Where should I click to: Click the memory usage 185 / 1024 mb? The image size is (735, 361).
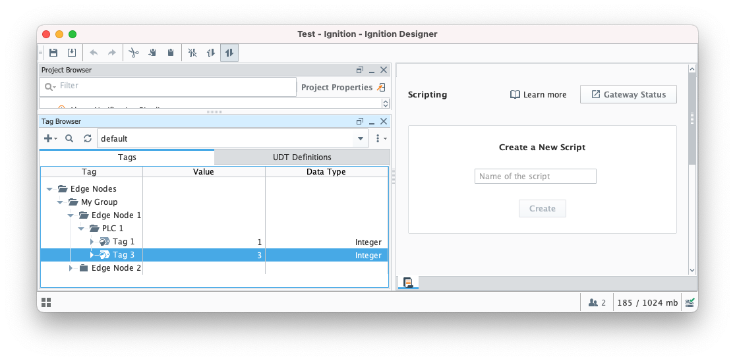click(x=647, y=303)
